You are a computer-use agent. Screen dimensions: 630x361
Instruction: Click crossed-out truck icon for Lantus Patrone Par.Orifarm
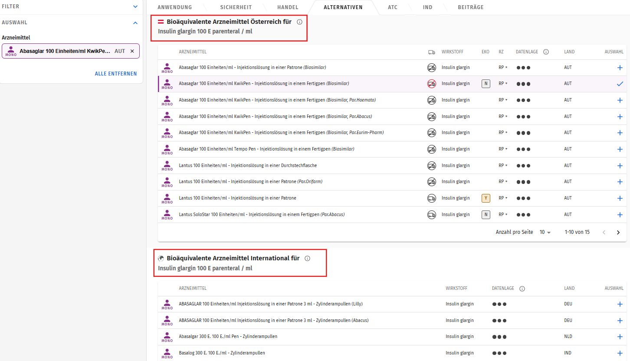tap(431, 182)
